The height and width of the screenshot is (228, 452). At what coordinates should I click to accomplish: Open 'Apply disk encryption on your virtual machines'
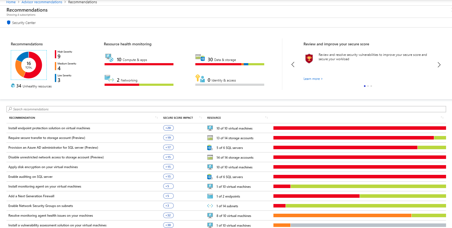coord(43,167)
